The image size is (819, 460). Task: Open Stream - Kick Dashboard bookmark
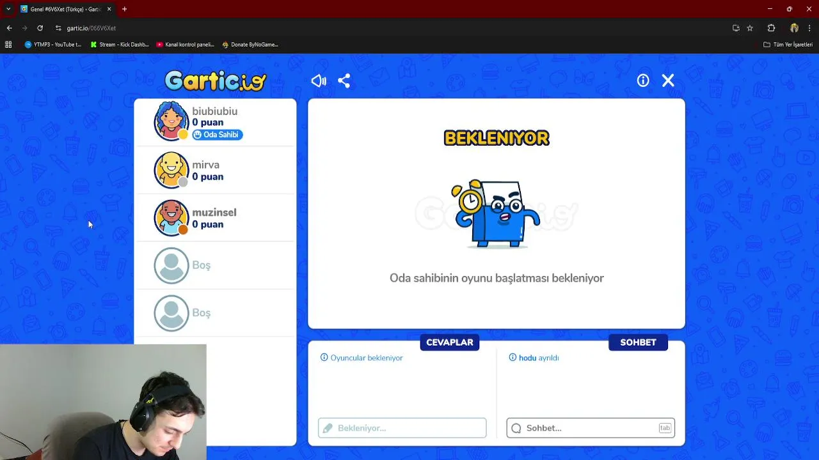click(x=120, y=45)
